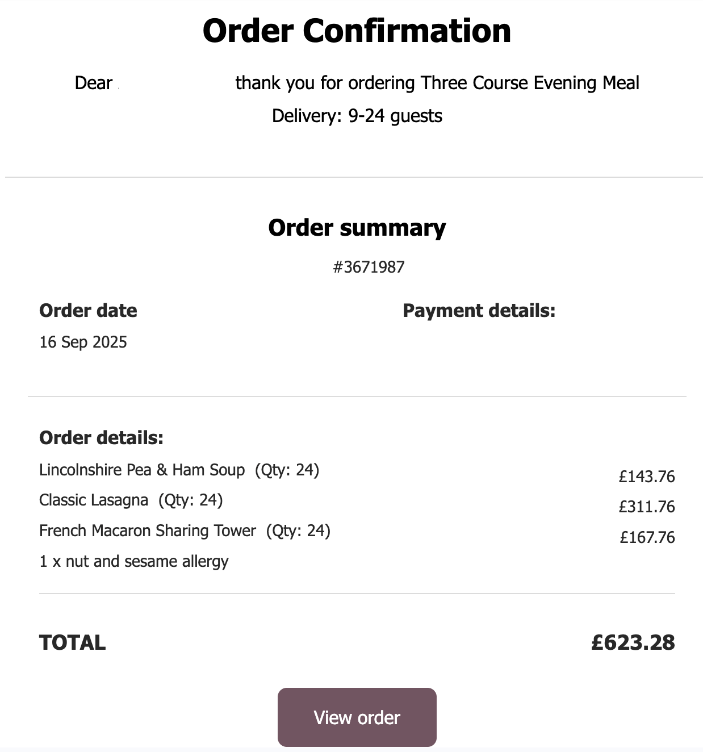The height and width of the screenshot is (752, 703).
Task: Select the £623.28 total amount
Action: [633, 642]
